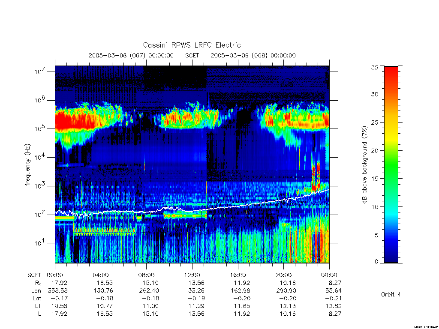Click the 12:00 SCET time tick label

tap(192, 275)
